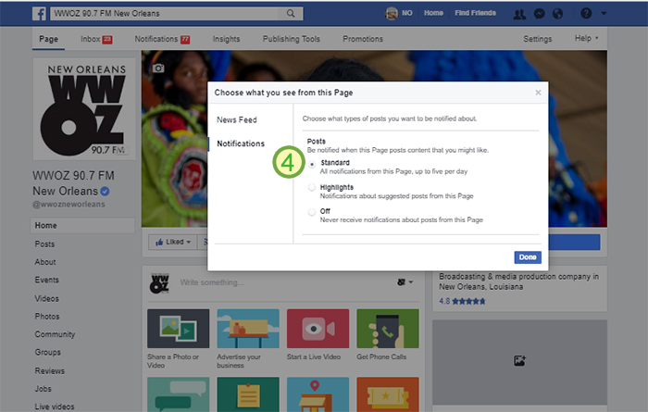Open Photos in left sidebar
The width and height of the screenshot is (648, 412).
47,317
